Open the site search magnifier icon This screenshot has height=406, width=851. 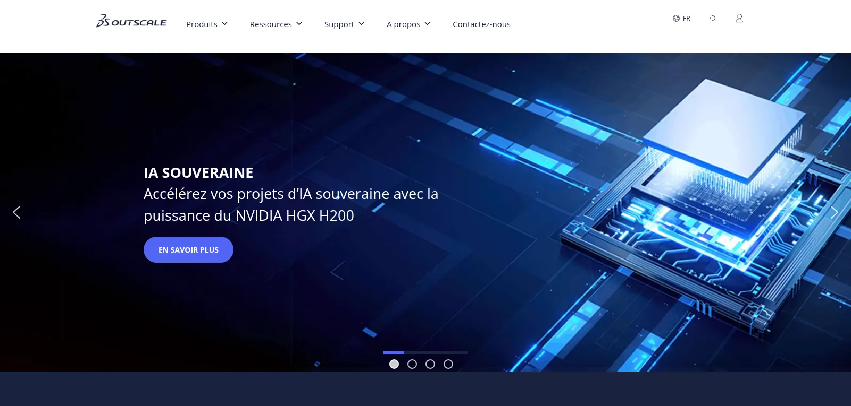coord(713,19)
